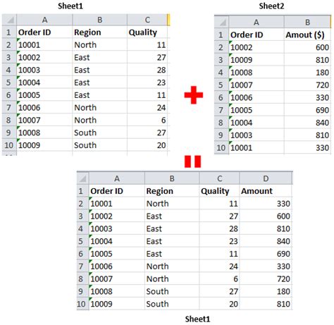The image size is (334, 325).
Task: Select row 8 header in merged four-column table
Action: click(82, 278)
